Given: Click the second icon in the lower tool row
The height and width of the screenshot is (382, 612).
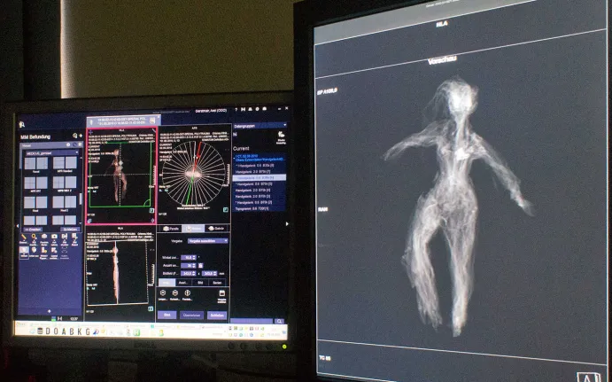Looking at the screenshot, I should click(x=34, y=250).
